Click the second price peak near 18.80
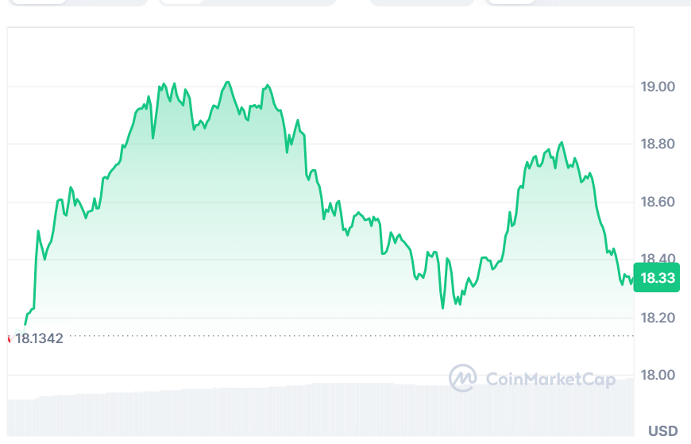 [x=562, y=143]
